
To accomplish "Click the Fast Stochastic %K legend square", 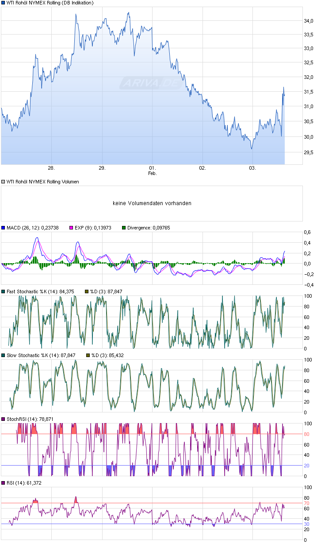I will [3, 291].
